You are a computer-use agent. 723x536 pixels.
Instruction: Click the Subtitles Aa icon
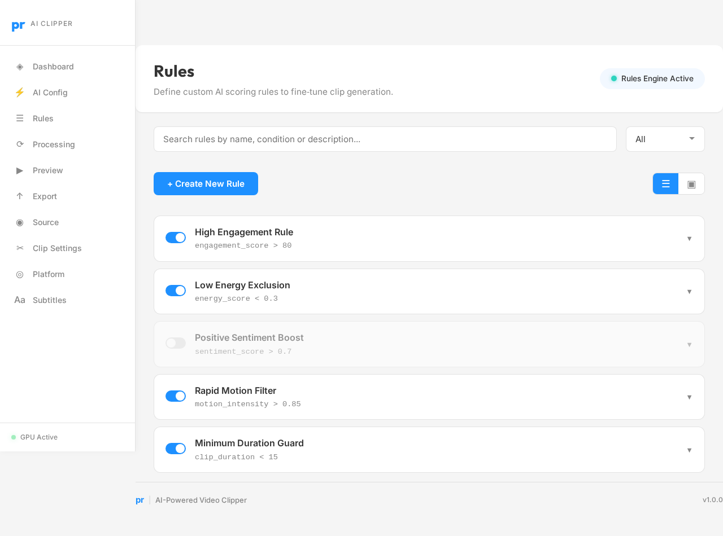20,300
